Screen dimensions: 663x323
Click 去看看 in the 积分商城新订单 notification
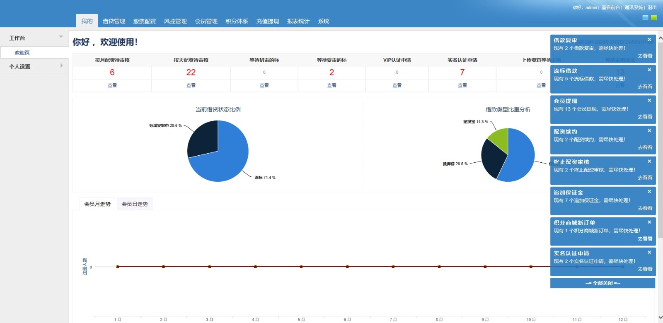(x=645, y=239)
